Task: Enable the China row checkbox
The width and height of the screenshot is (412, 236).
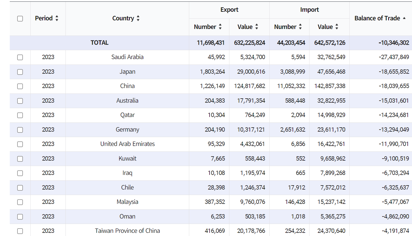Action: (20, 86)
